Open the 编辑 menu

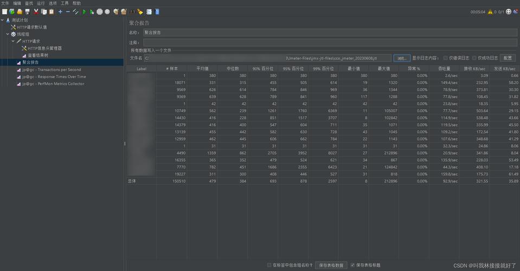coord(17,3)
